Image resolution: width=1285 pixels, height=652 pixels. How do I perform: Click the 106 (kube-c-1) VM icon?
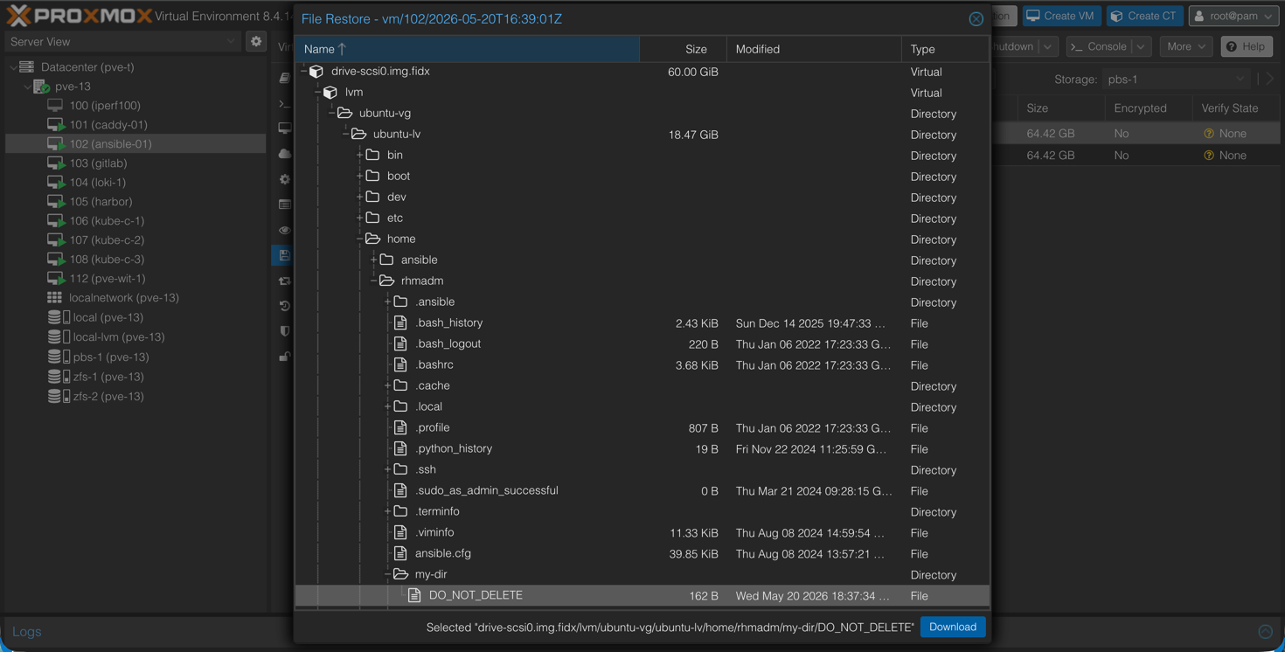(56, 221)
